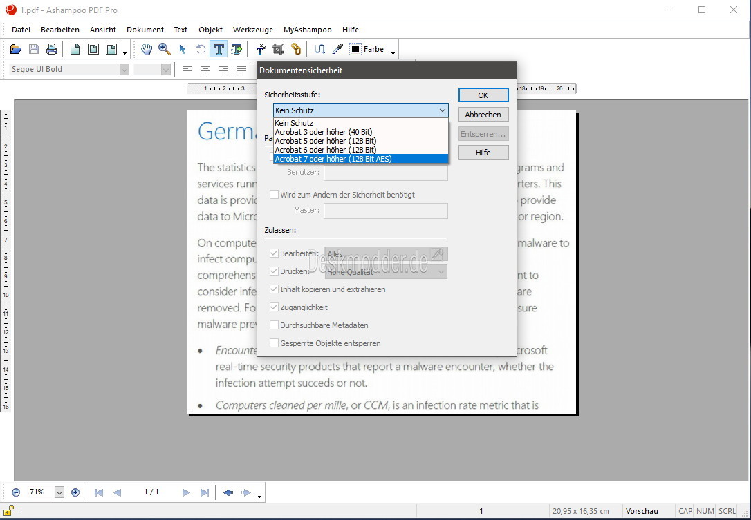
Task: Toggle 'Wird zum Ändern der Sicherheit benötigt' checkbox
Action: pos(274,194)
